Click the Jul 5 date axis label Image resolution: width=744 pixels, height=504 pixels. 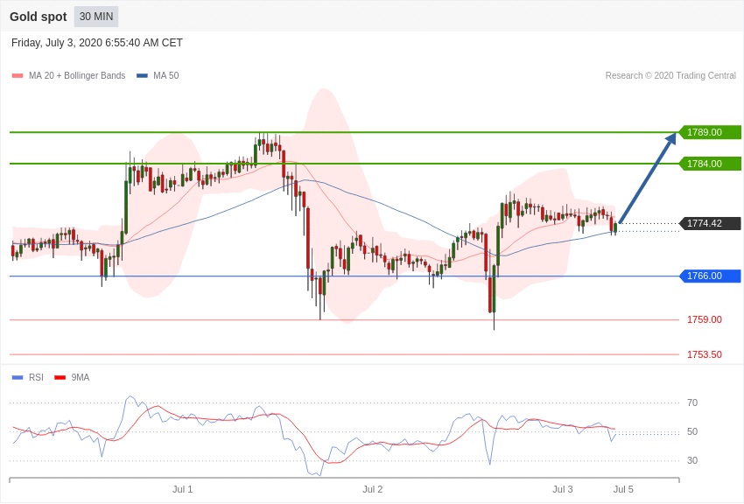point(623,490)
